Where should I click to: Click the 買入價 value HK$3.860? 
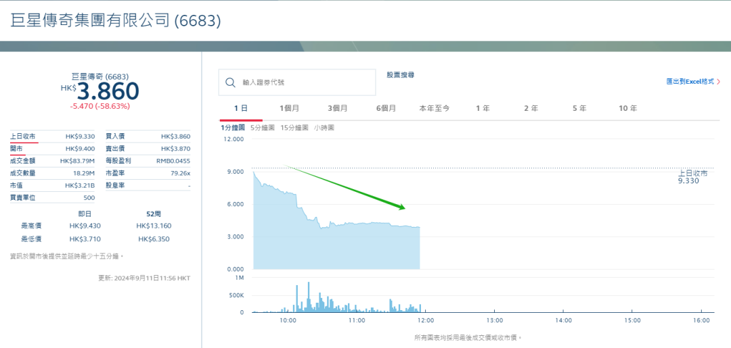(176, 136)
